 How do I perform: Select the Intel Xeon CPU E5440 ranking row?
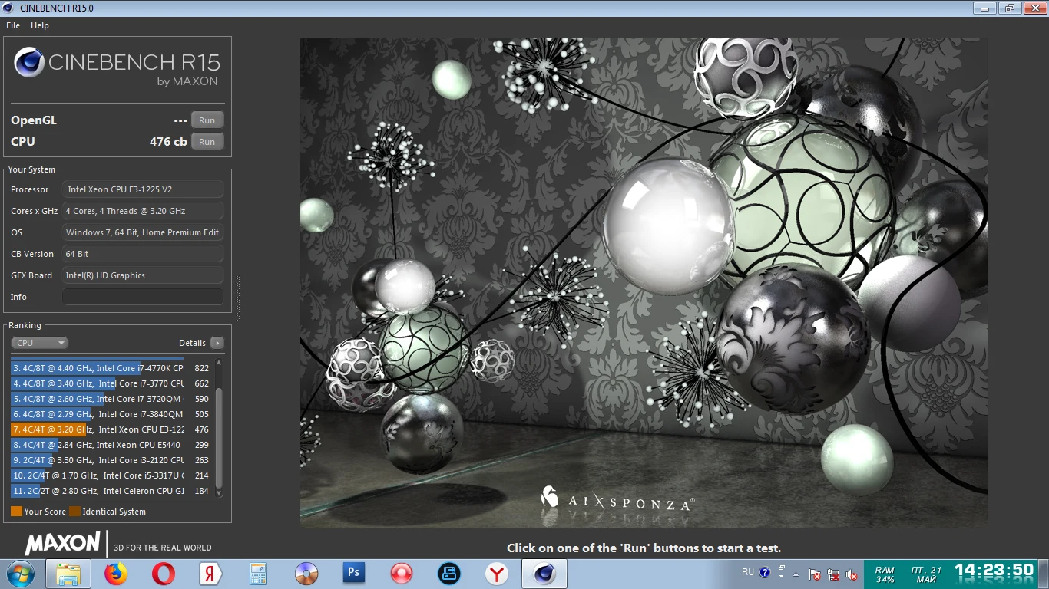111,445
